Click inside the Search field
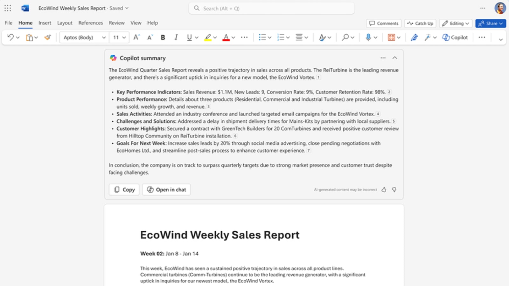The width and height of the screenshot is (509, 286). pos(271,8)
